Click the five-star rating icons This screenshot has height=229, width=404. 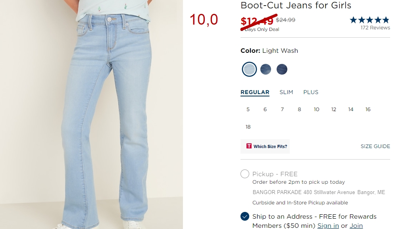pos(369,20)
